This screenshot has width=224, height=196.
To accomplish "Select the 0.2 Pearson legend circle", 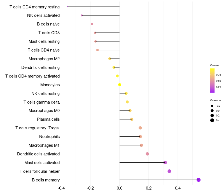I will point(212,115).
